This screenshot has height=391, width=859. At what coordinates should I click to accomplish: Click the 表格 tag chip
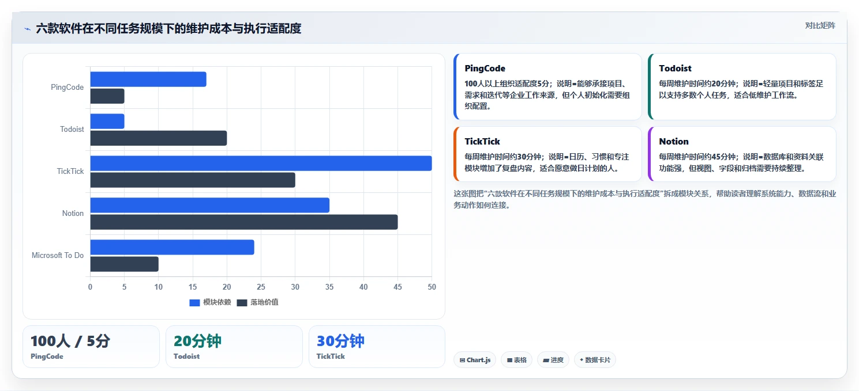click(516, 360)
